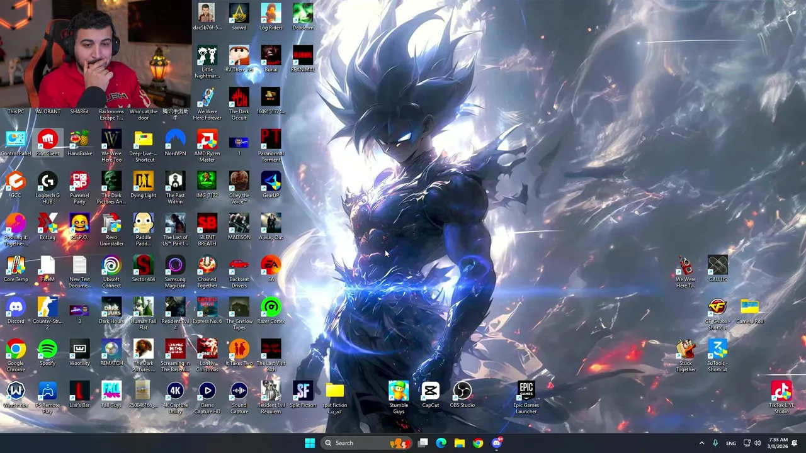The width and height of the screenshot is (806, 453).
Task: Show hidden system tray icons
Action: coord(701,443)
